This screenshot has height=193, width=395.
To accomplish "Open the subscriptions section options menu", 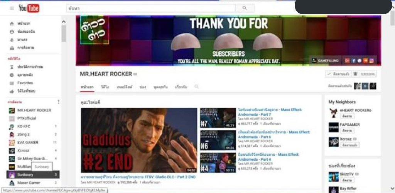I will coord(59,102).
